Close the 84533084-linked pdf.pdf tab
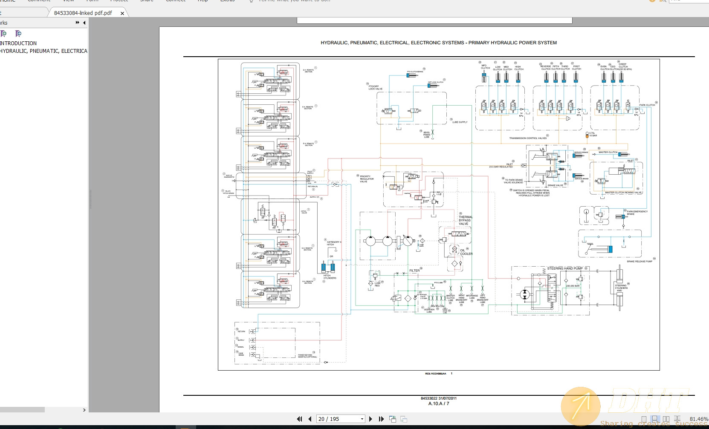The width and height of the screenshot is (709, 429). (122, 13)
